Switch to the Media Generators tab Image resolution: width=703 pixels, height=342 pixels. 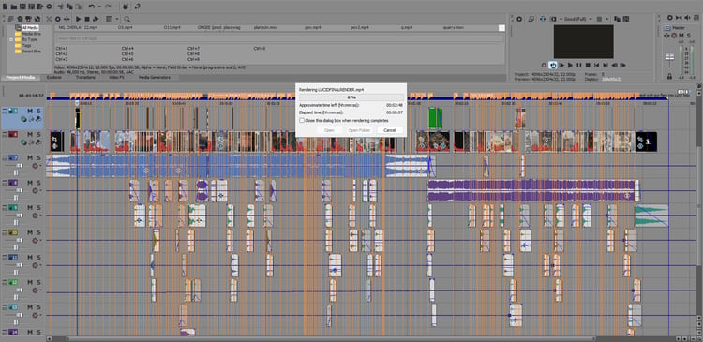[154, 77]
